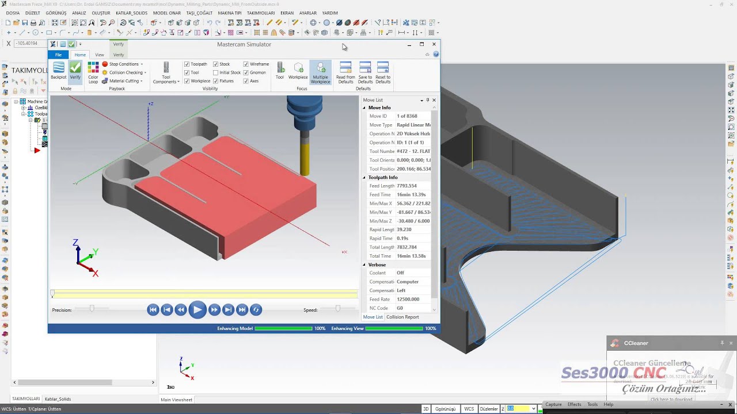This screenshot has height=414, width=737.
Task: Switch to Katılar_Solids manager tab
Action: (58, 398)
